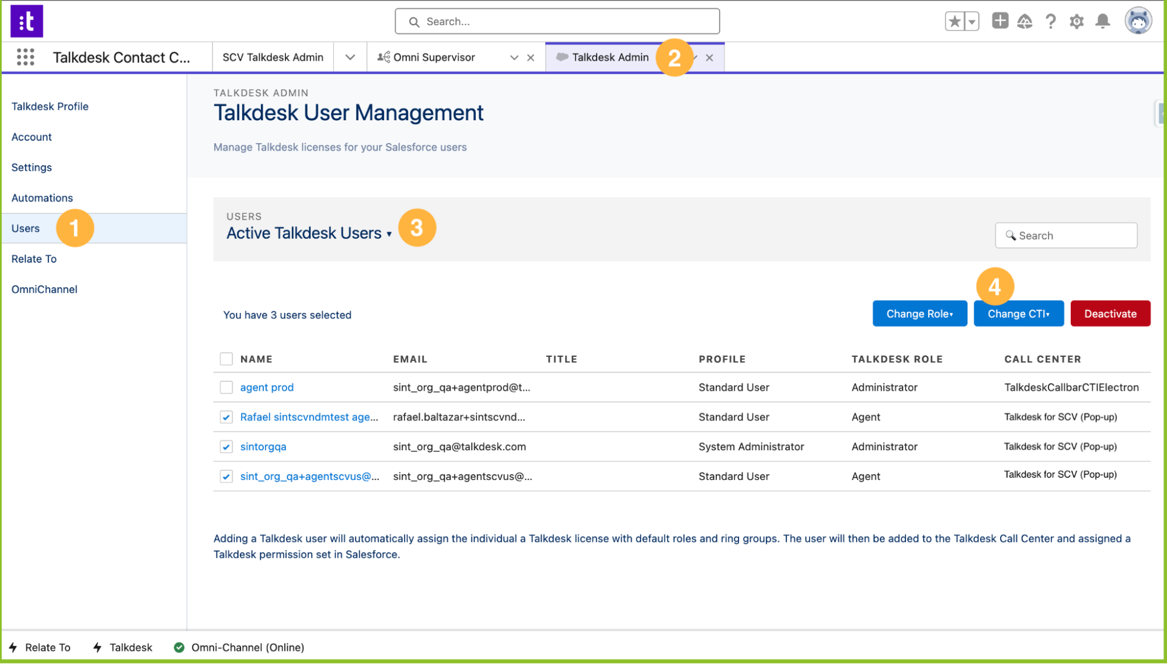The image size is (1167, 664).
Task: Switch to the Omni Supervisor tab
Action: pos(434,57)
